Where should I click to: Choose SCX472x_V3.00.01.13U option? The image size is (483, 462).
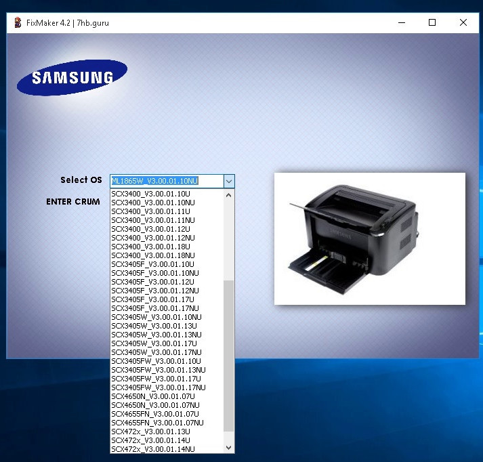click(x=167, y=432)
